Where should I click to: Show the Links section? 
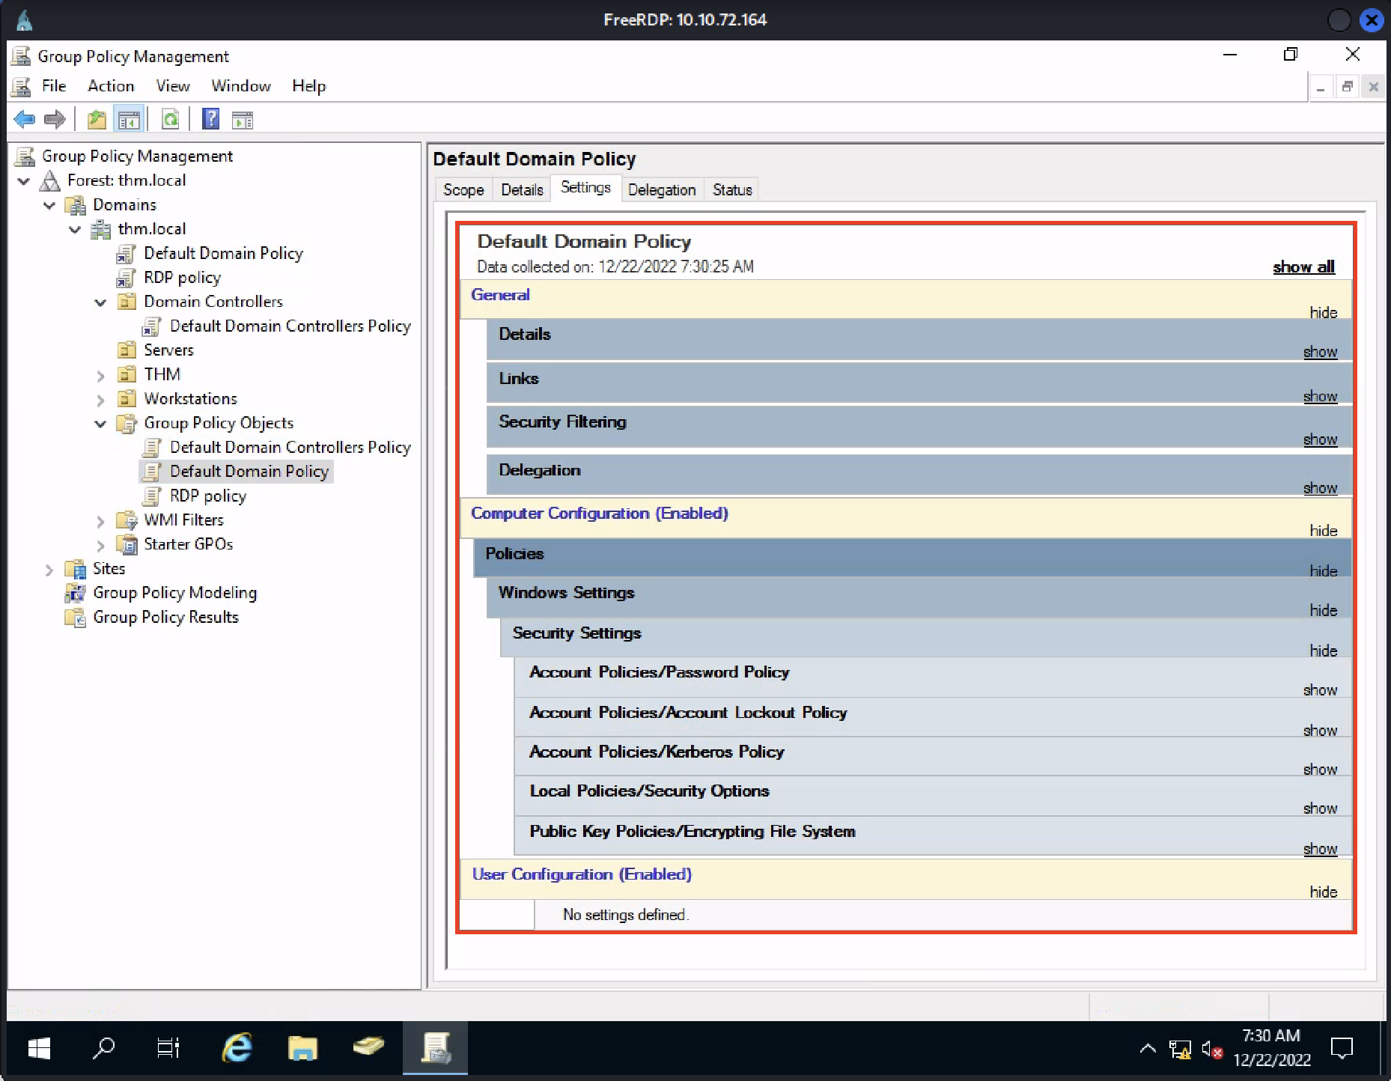1320,397
